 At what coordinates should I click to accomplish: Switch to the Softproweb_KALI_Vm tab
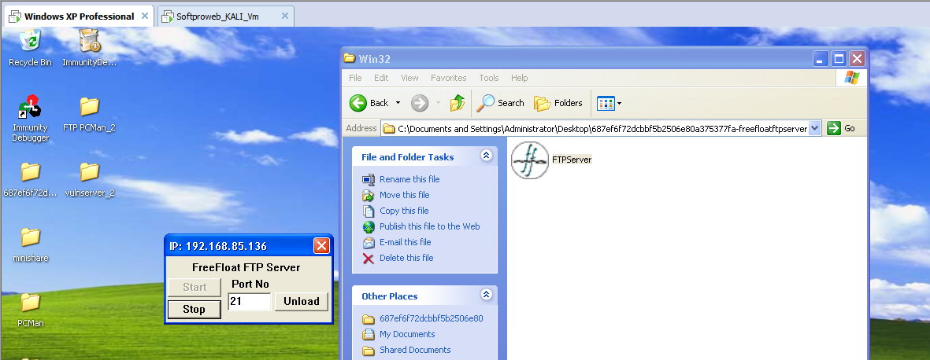[x=225, y=17]
